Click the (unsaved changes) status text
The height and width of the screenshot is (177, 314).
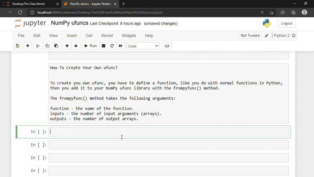point(160,24)
